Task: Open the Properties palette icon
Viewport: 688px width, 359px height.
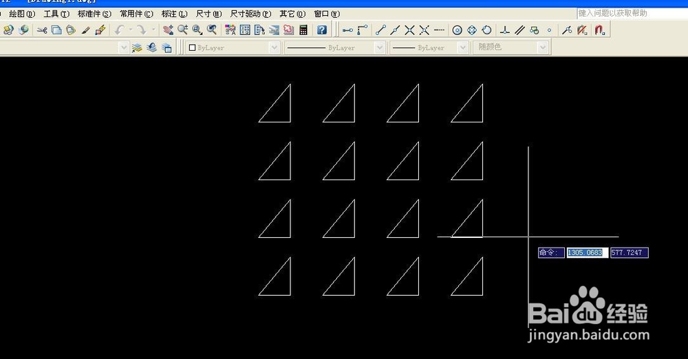Action: 230,30
